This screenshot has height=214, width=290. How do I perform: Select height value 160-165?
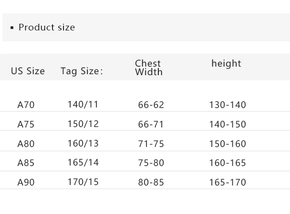[x=228, y=163]
